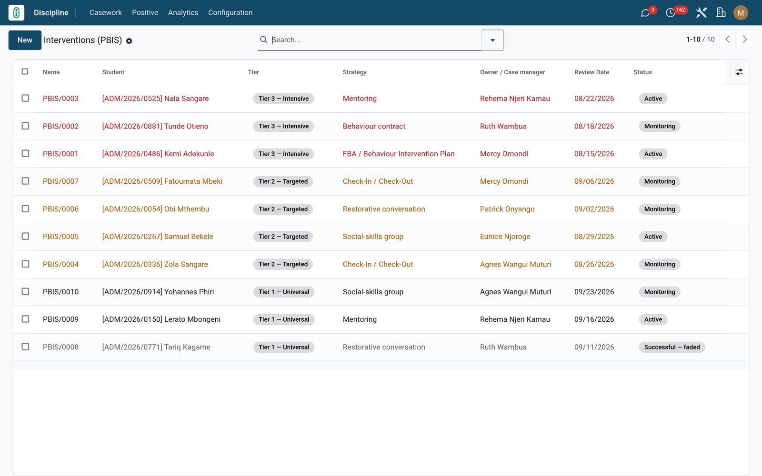Image resolution: width=762 pixels, height=476 pixels.
Task: Sort by the Status column header
Action: click(x=642, y=72)
